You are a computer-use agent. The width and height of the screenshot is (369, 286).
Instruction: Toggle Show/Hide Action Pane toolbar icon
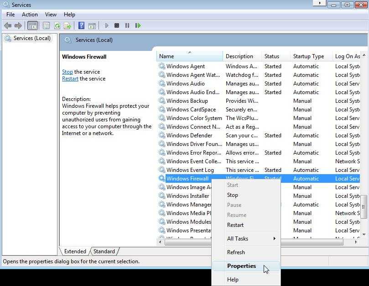point(92,25)
